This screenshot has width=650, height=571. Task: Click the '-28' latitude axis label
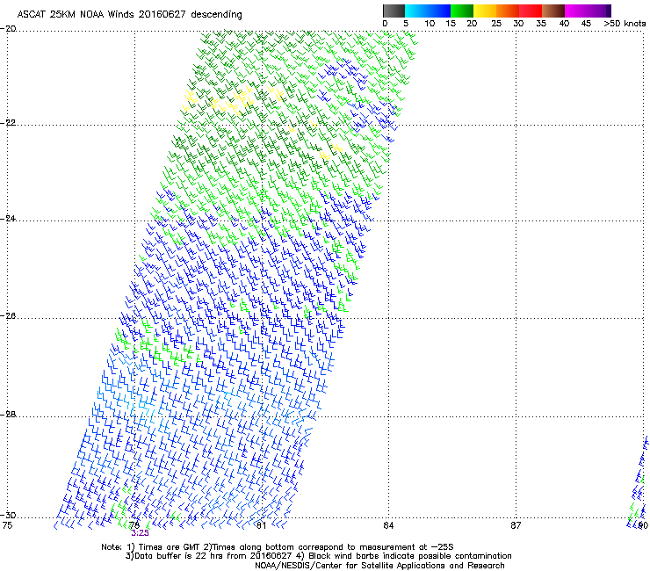[x=8, y=415]
